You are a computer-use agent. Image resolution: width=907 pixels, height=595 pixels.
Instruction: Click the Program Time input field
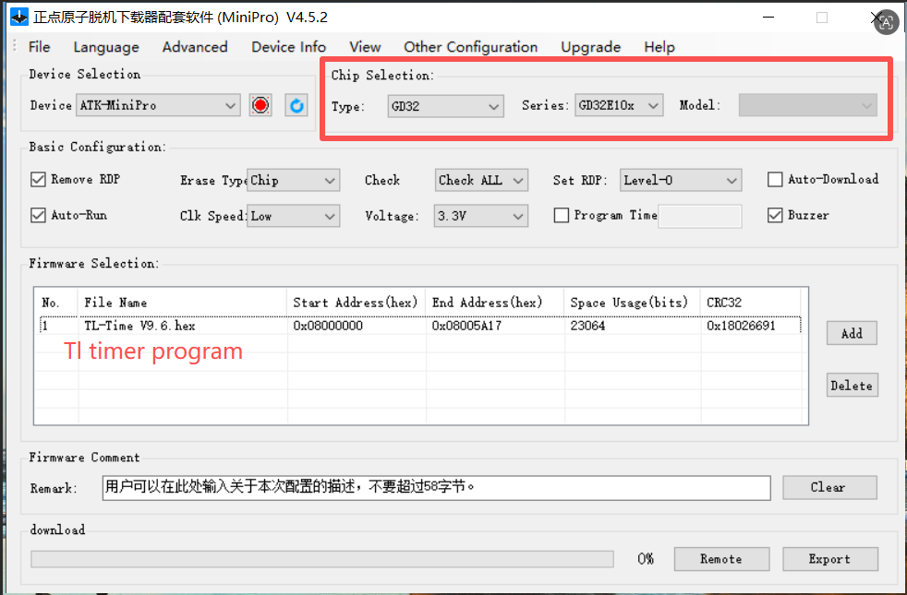(700, 216)
